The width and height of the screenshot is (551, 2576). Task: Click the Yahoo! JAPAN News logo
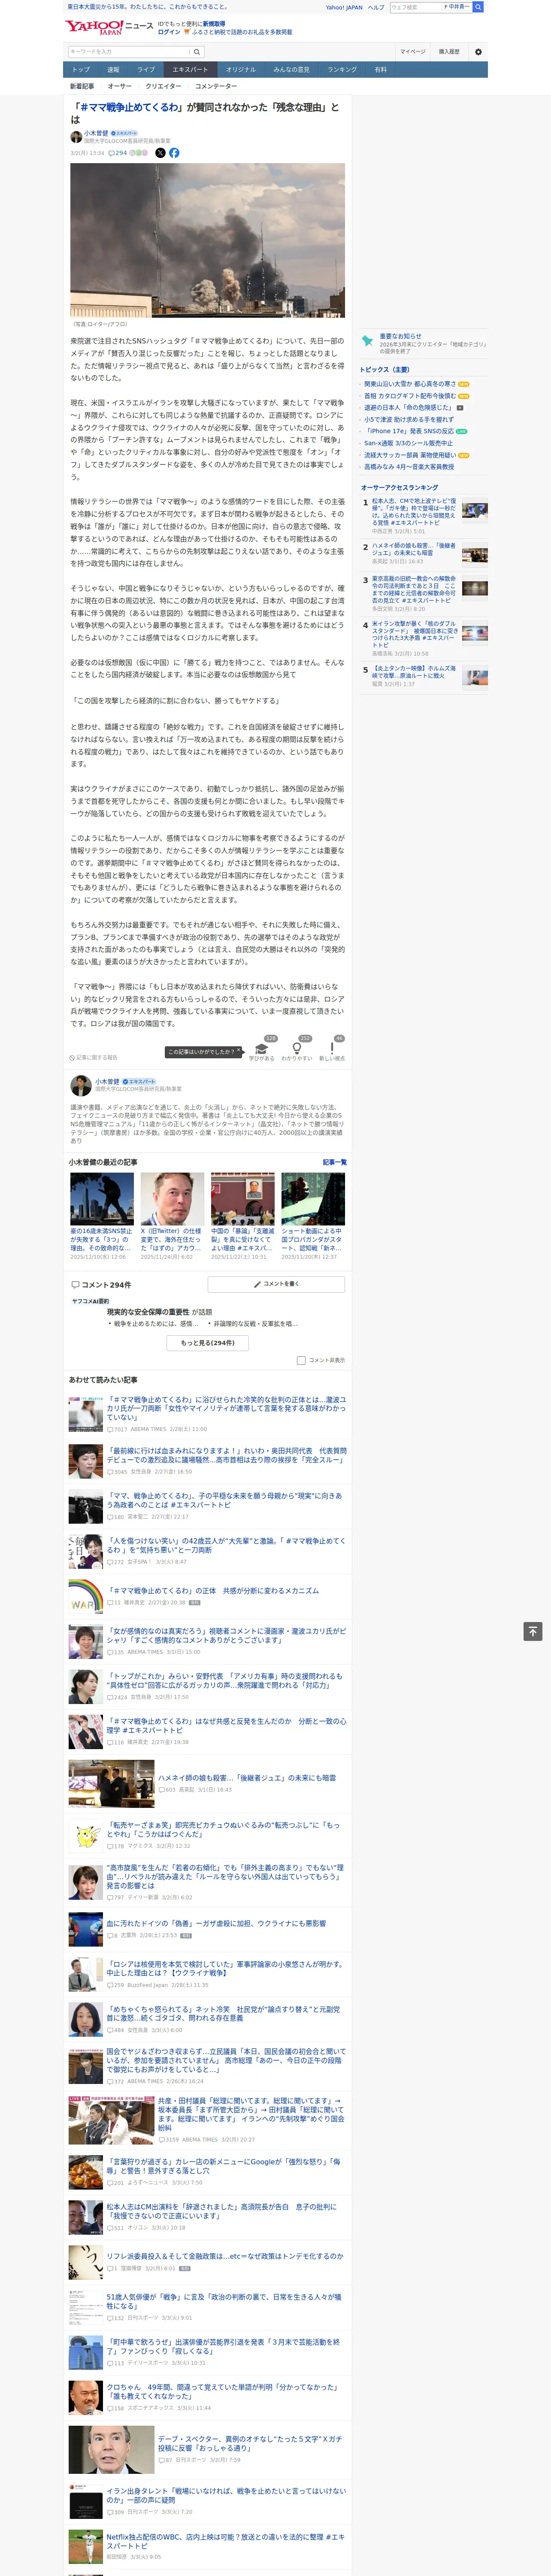click(x=108, y=27)
